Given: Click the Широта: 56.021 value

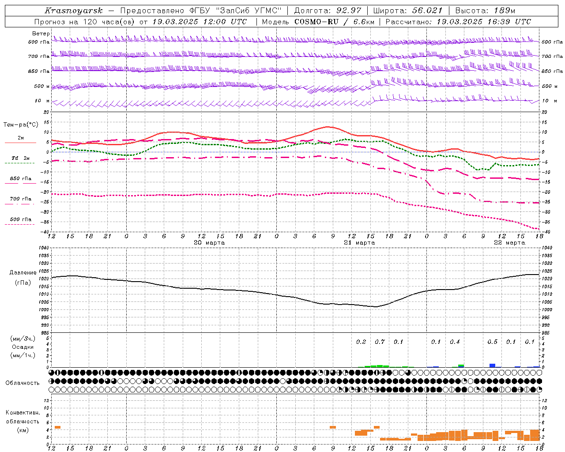Looking at the screenshot, I should tap(408, 11).
